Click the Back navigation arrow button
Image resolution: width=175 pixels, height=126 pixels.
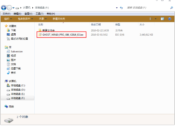[x=4, y=8]
